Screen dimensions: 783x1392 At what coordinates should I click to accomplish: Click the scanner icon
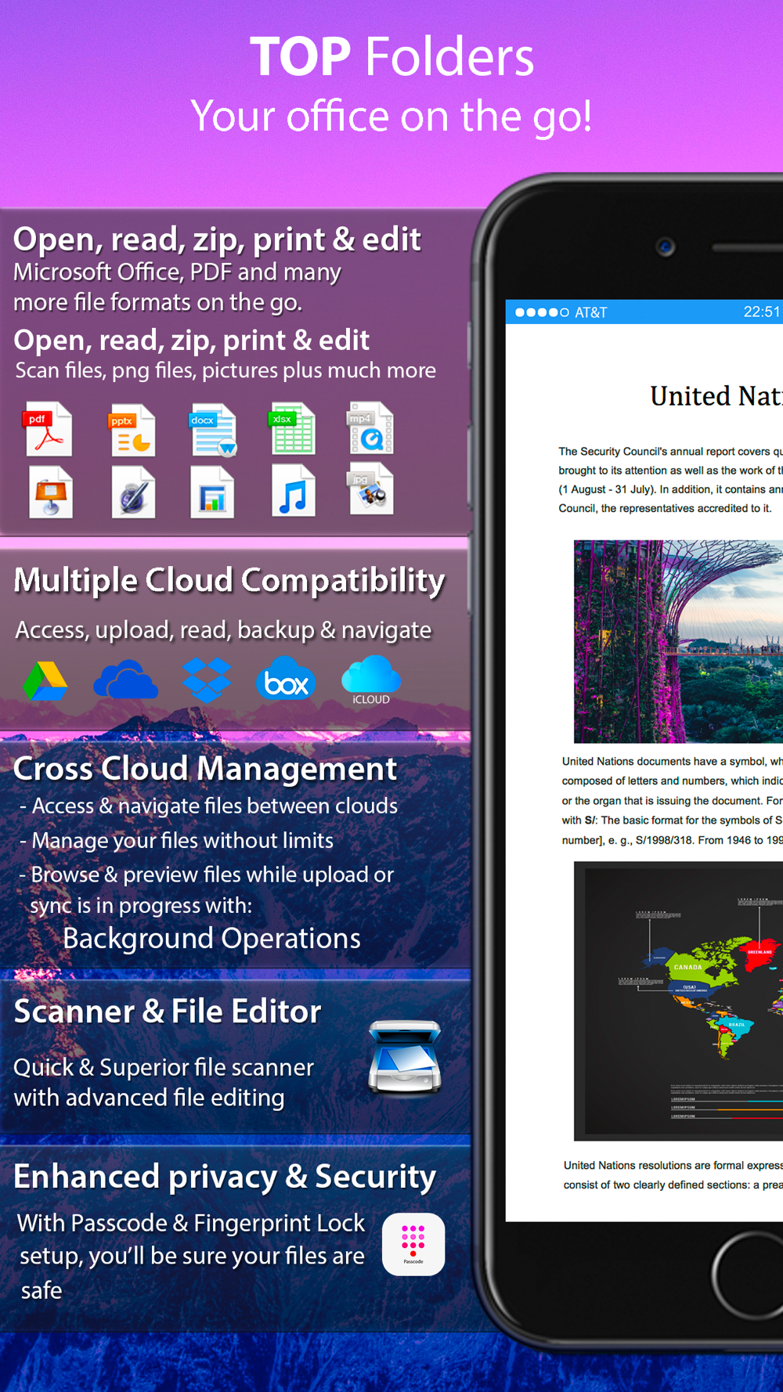pyautogui.click(x=405, y=1056)
